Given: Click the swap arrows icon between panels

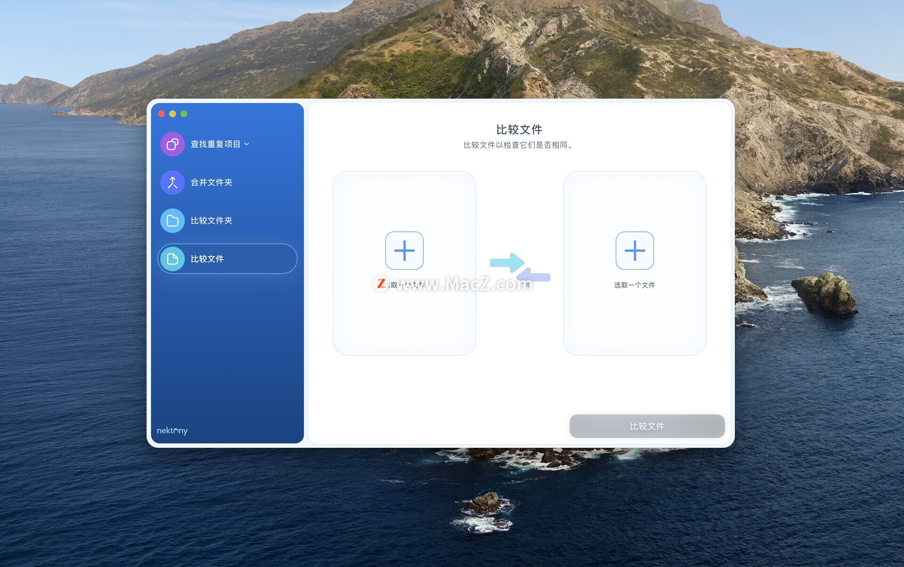Looking at the screenshot, I should [x=519, y=267].
